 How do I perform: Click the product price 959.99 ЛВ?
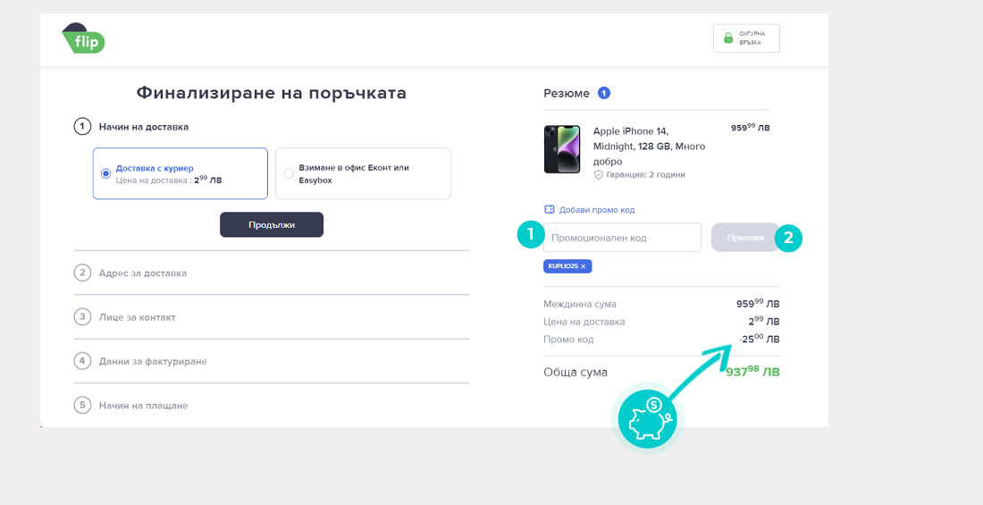(751, 128)
